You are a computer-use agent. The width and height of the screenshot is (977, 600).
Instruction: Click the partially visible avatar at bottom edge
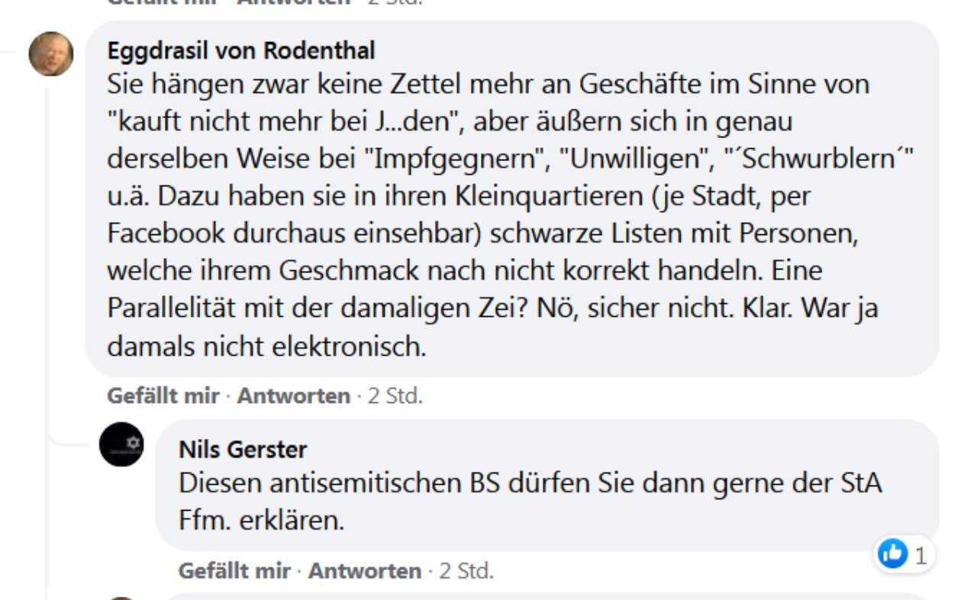[121, 597]
